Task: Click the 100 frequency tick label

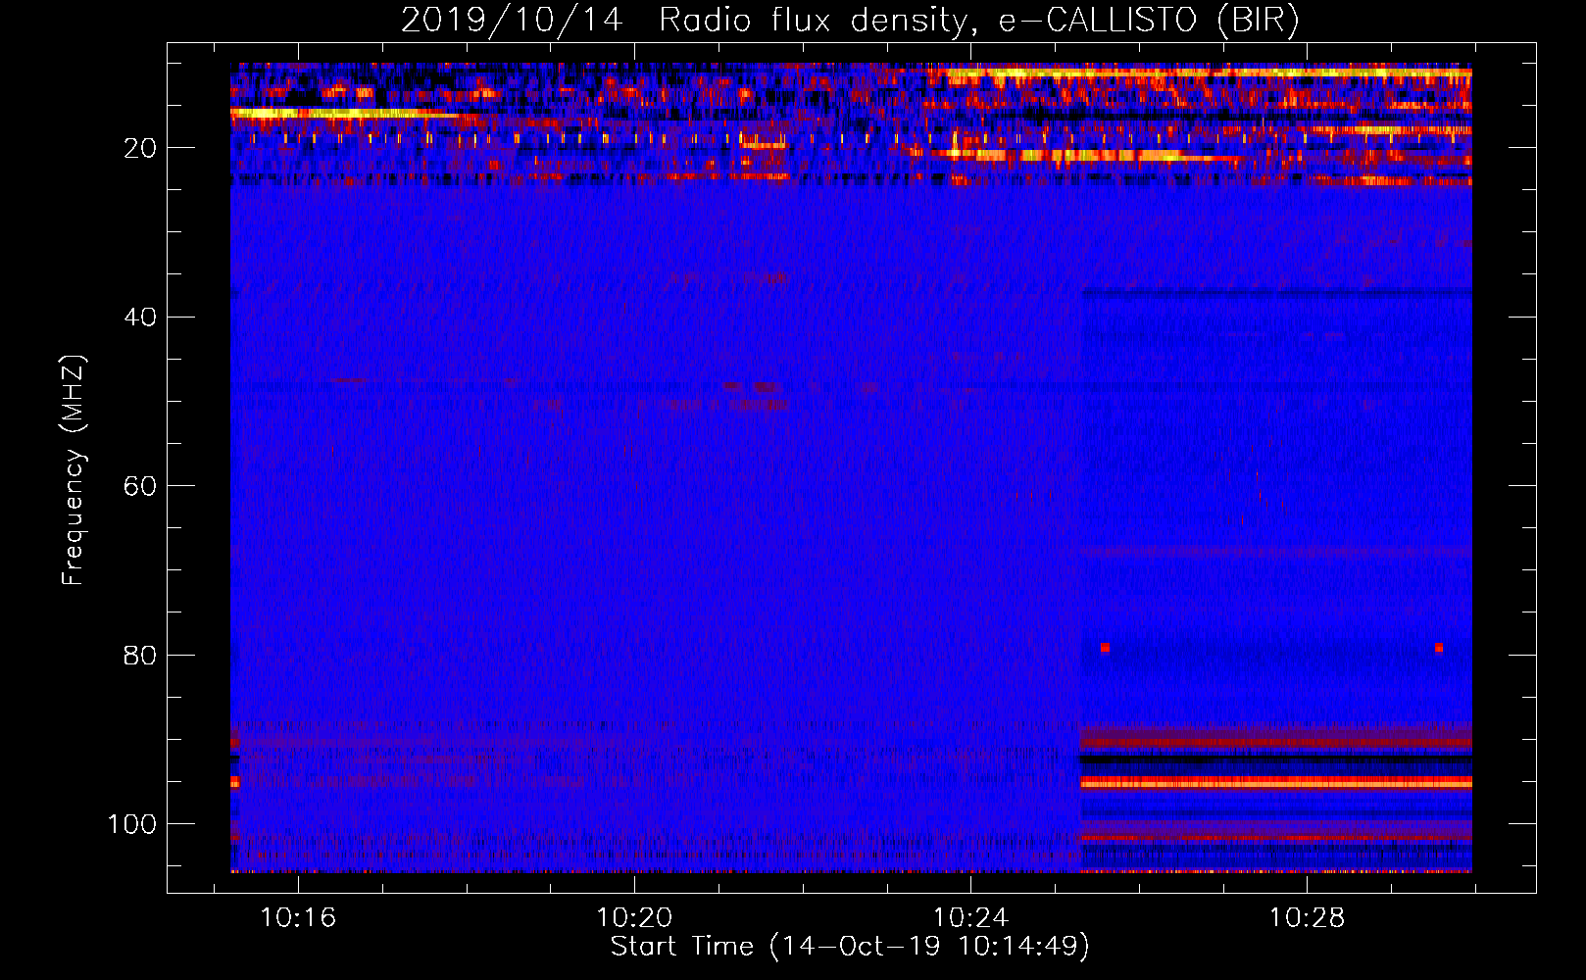Action: click(x=132, y=824)
